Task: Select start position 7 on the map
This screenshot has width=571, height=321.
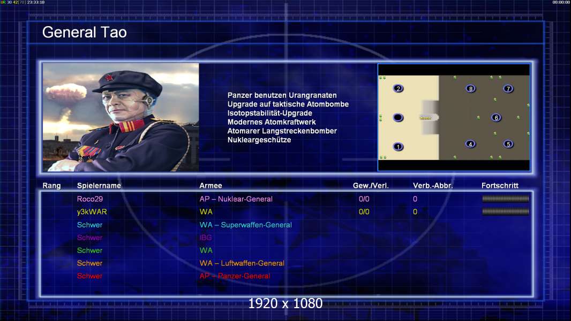Action: pyautogui.click(x=508, y=88)
